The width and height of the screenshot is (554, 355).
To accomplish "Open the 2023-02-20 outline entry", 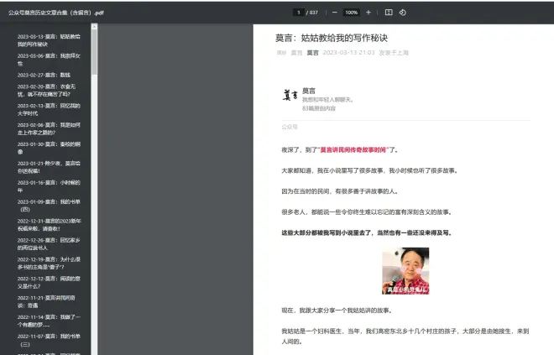I will click(47, 91).
